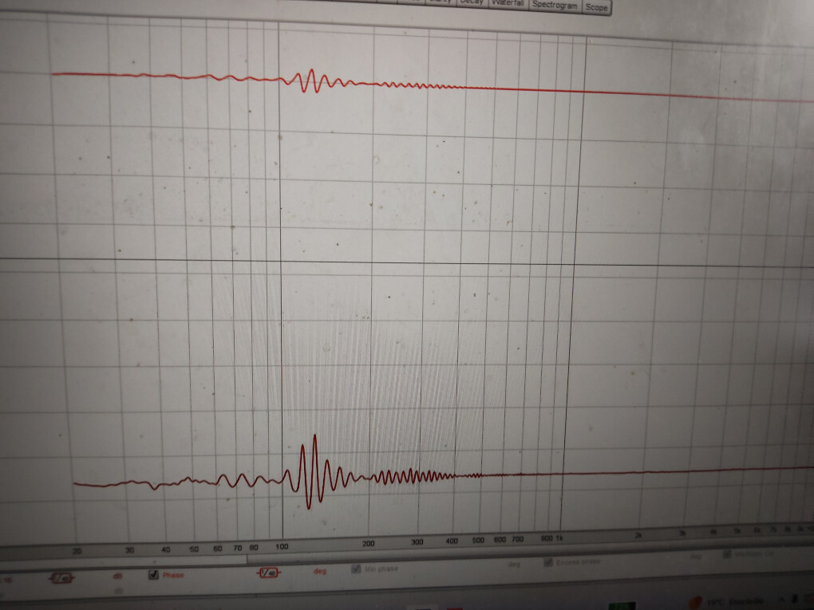Click the '100' frequency axis label
This screenshot has width=814, height=610.
click(282, 546)
